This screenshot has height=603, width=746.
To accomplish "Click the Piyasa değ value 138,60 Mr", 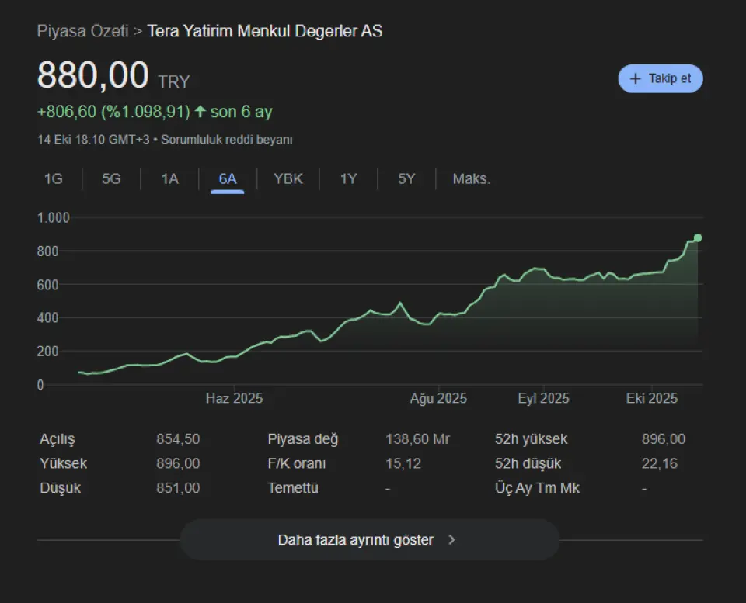I will pos(417,439).
